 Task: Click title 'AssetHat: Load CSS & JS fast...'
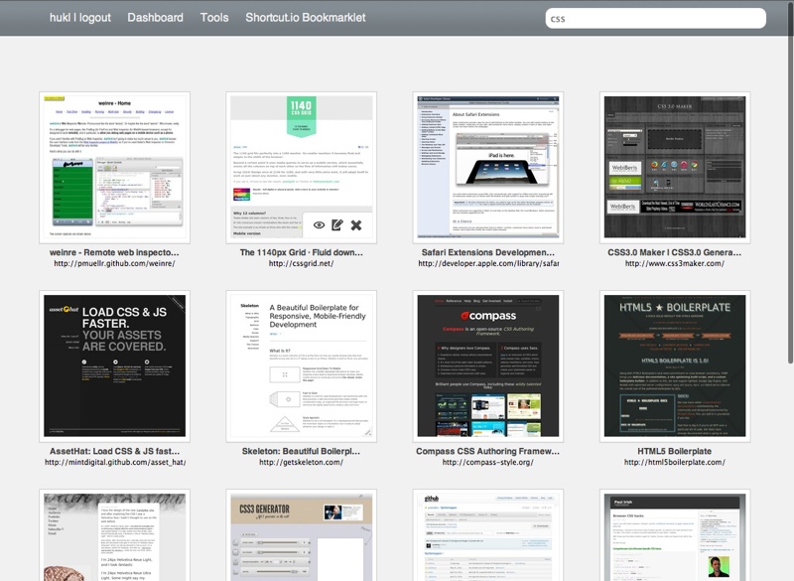coord(114,451)
